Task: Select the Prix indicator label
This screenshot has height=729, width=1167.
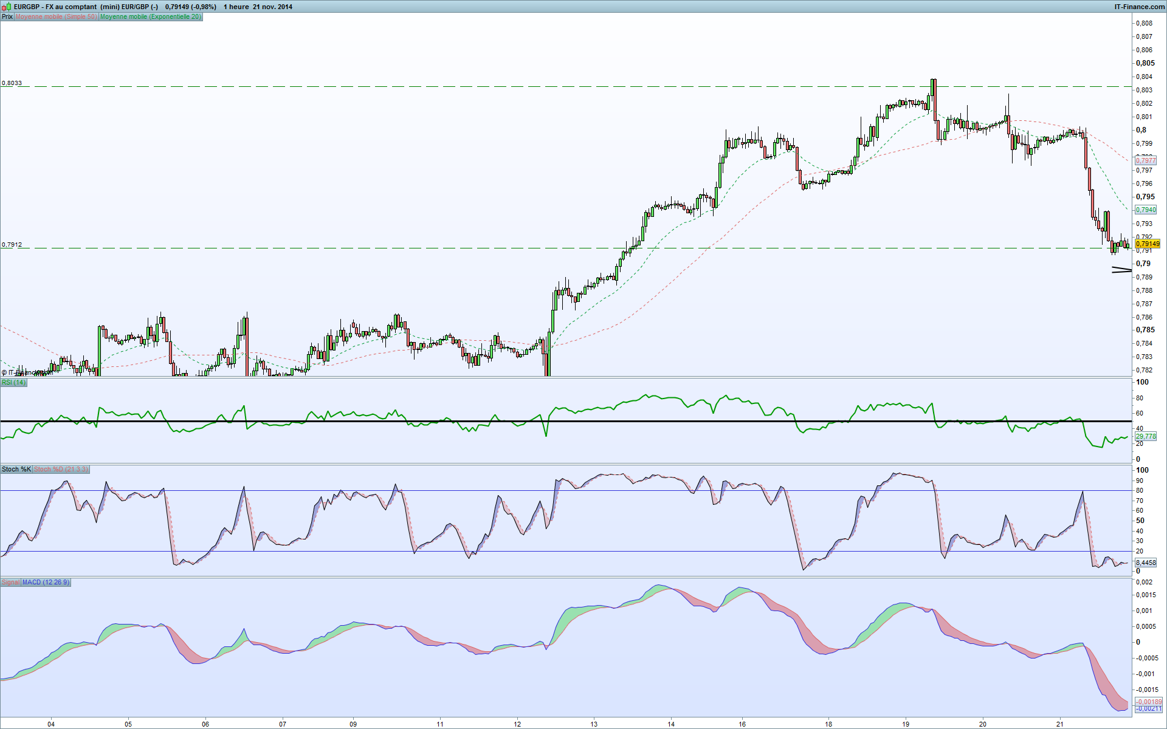Action: tap(7, 17)
